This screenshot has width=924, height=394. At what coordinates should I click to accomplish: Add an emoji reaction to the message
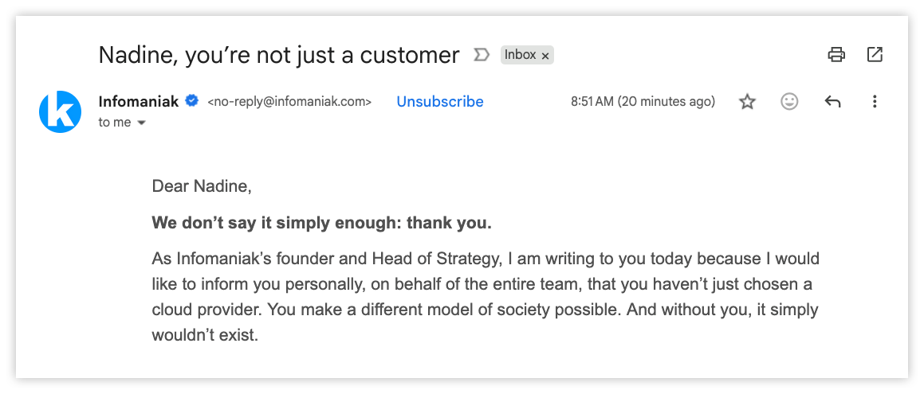[x=789, y=102]
